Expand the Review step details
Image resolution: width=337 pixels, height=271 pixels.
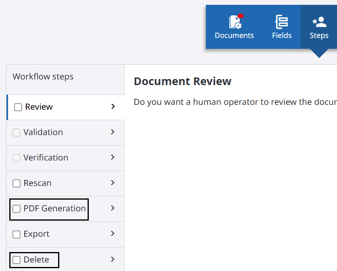pos(113,107)
